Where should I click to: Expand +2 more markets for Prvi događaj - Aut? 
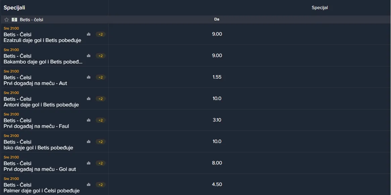[100, 77]
